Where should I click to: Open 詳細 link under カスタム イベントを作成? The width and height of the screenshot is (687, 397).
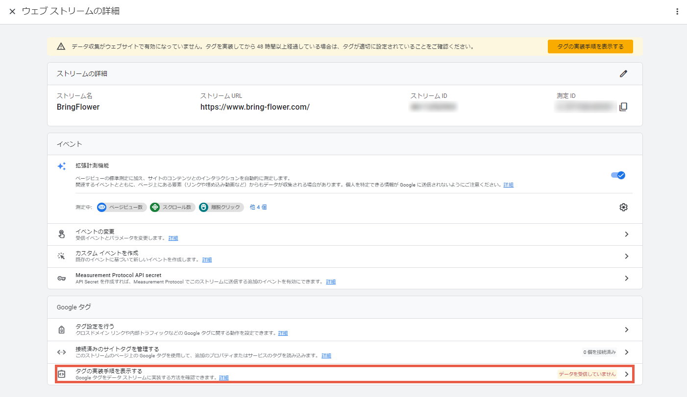(207, 260)
